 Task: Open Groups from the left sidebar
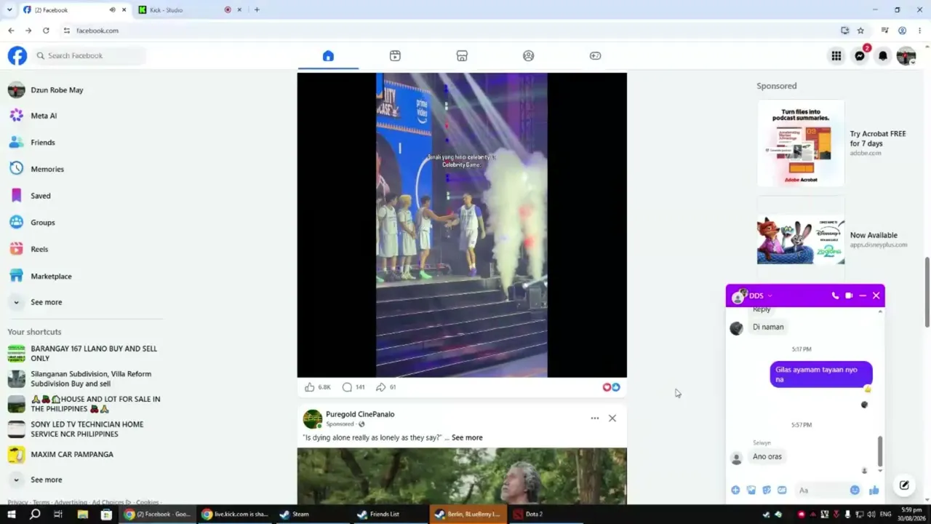pyautogui.click(x=84, y=223)
